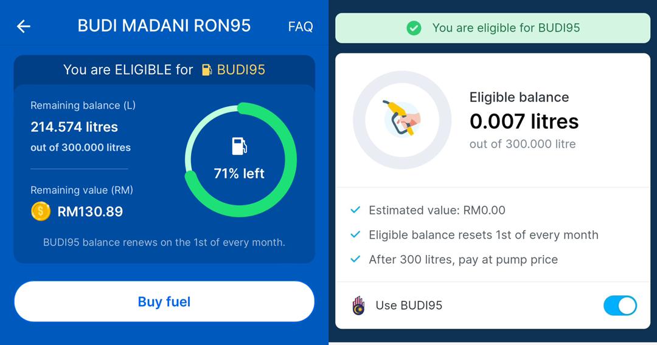Select the BUDI MADANI RON95 title
This screenshot has height=345, width=657.
click(x=164, y=26)
